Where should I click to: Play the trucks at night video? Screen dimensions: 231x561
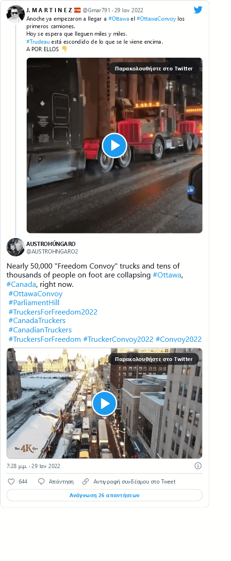(x=115, y=145)
